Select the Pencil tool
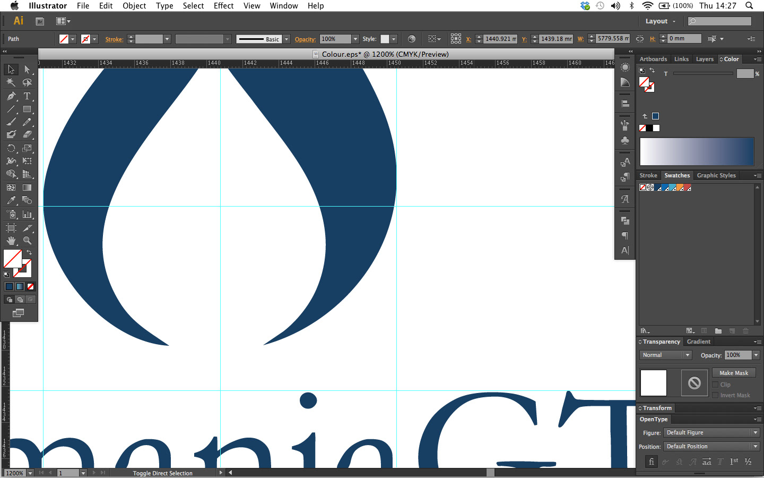 coord(27,122)
